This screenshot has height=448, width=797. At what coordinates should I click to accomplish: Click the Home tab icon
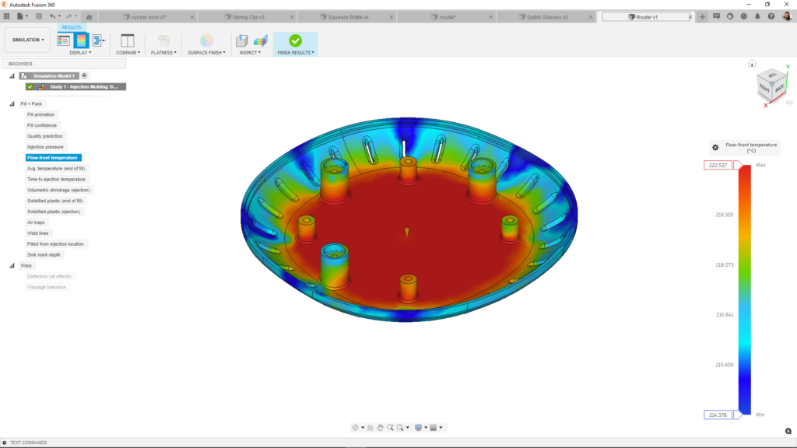90,17
